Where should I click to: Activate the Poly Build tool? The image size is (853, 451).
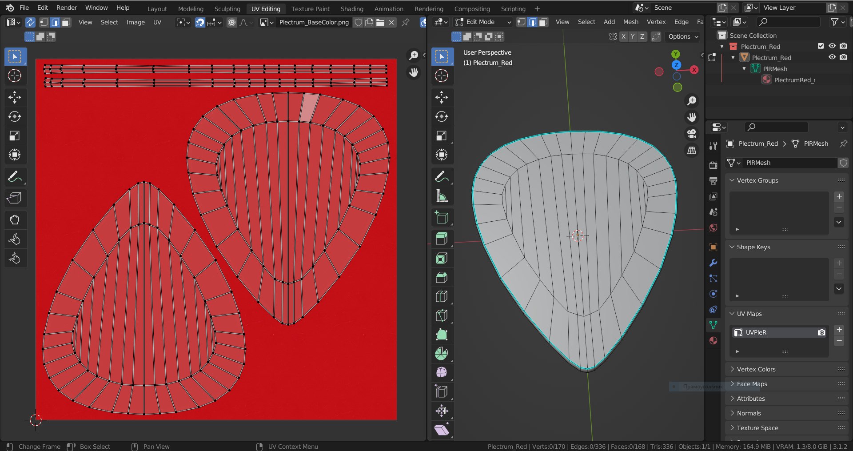(x=442, y=335)
